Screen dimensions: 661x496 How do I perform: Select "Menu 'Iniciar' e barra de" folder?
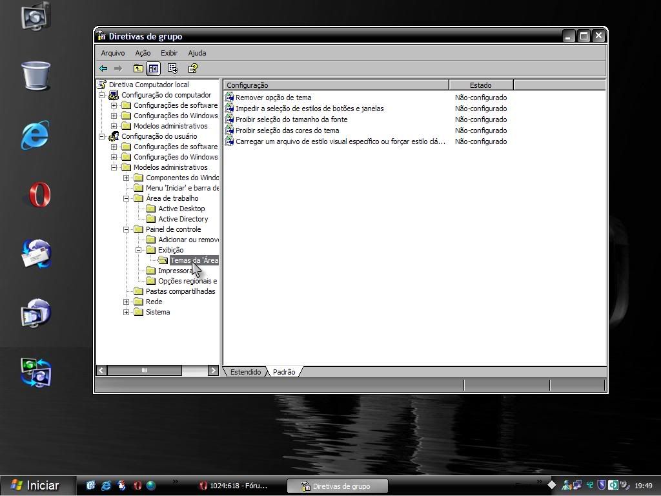[182, 188]
